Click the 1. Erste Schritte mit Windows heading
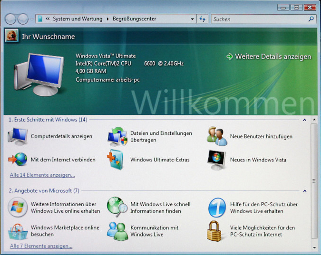The width and height of the screenshot is (321, 255). [x=48, y=120]
